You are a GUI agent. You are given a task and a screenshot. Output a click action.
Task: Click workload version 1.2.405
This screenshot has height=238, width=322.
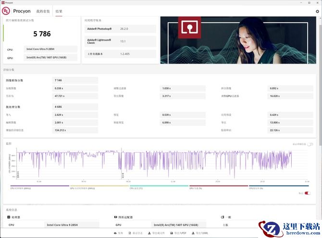125,54
